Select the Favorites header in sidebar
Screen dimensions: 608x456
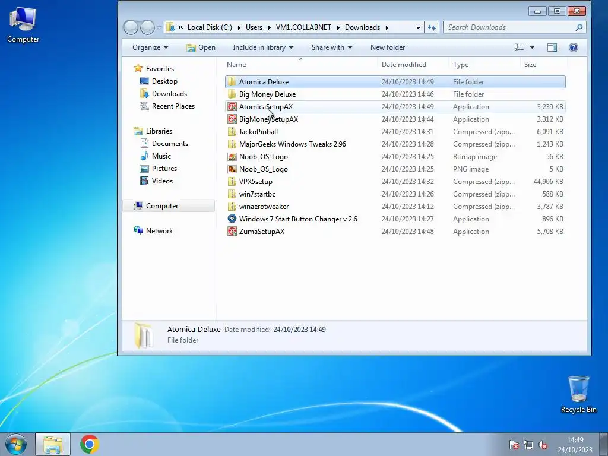pyautogui.click(x=160, y=69)
